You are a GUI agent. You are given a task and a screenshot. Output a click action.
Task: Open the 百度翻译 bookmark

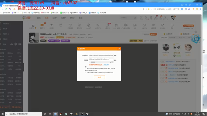[92, 13]
